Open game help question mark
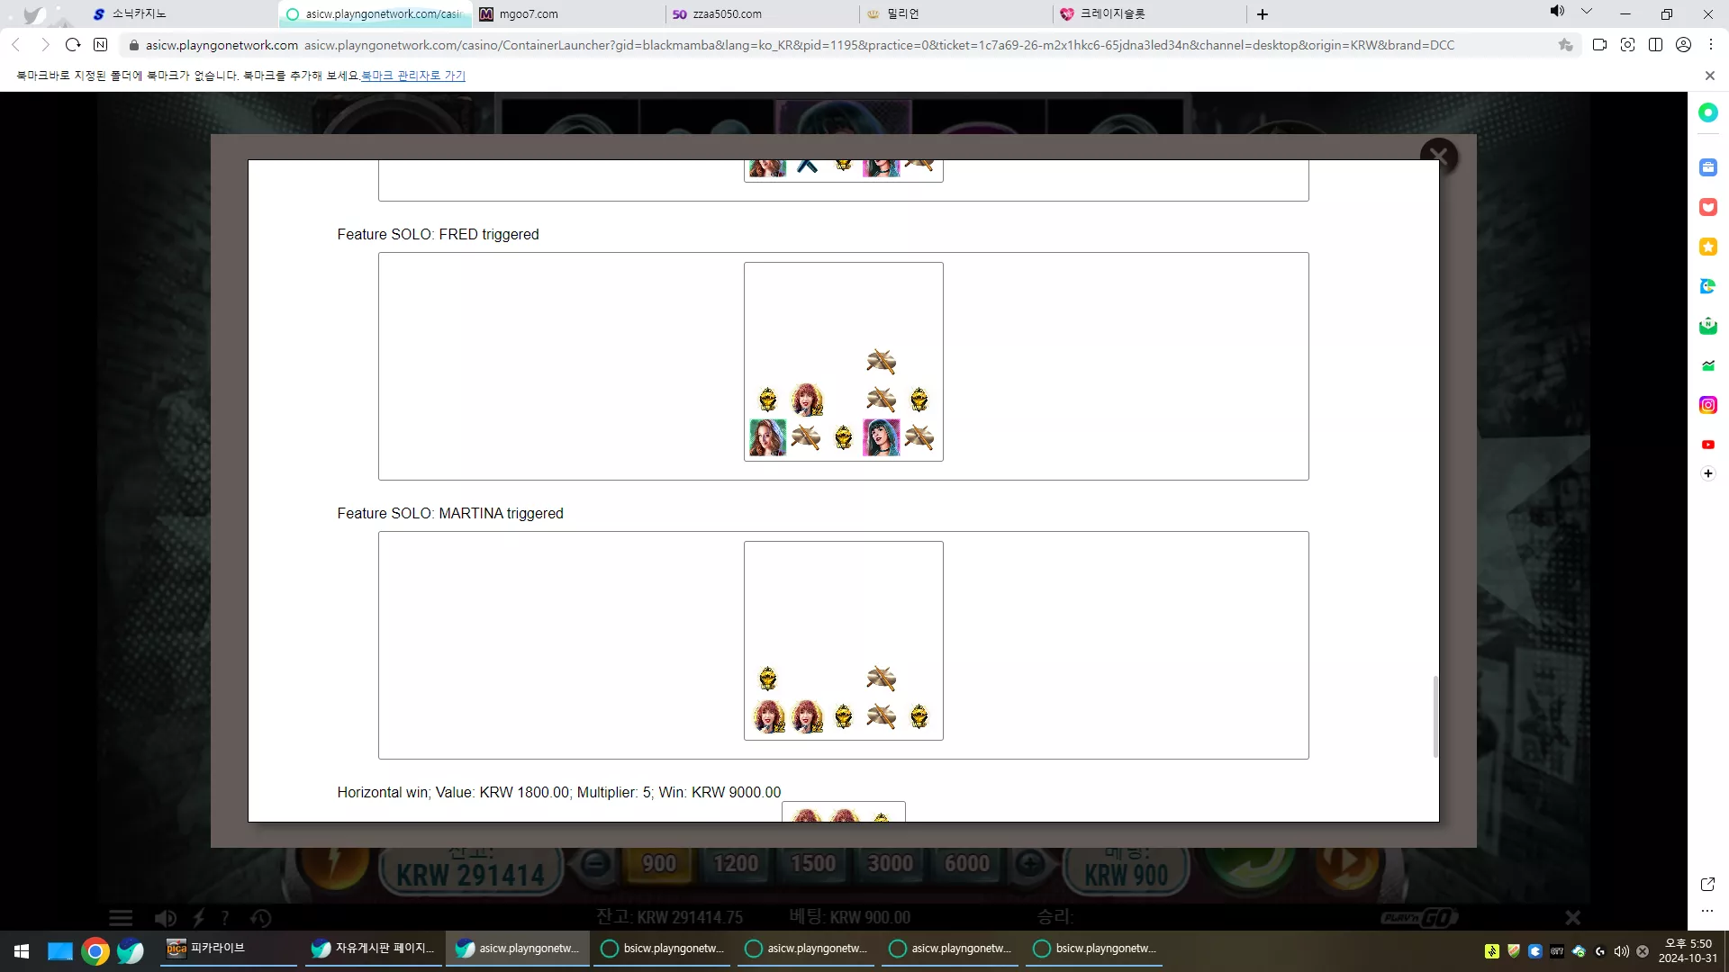 tap(225, 918)
